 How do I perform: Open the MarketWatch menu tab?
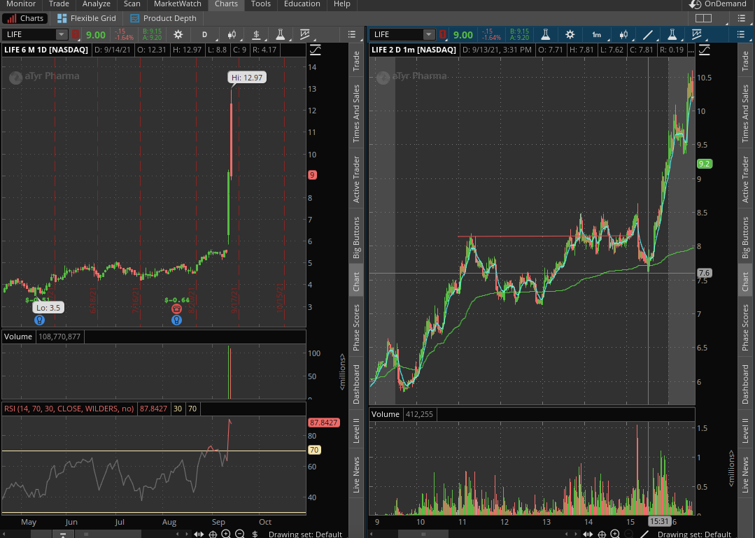pyautogui.click(x=177, y=4)
